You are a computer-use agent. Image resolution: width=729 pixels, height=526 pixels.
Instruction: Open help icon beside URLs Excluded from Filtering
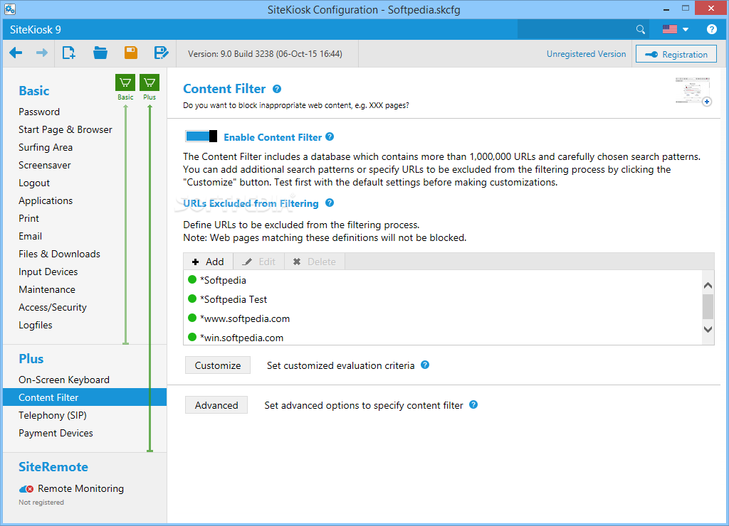point(330,203)
